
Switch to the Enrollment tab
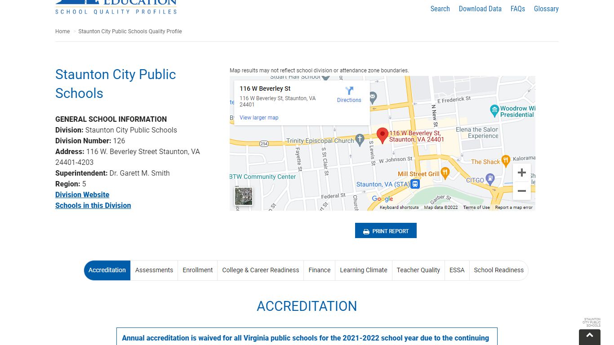pyautogui.click(x=198, y=270)
